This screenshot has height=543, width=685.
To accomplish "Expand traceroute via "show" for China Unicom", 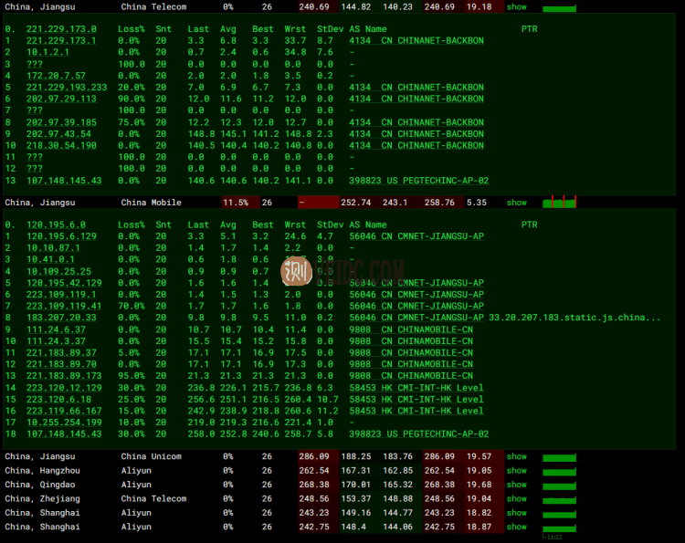I will click(x=517, y=456).
